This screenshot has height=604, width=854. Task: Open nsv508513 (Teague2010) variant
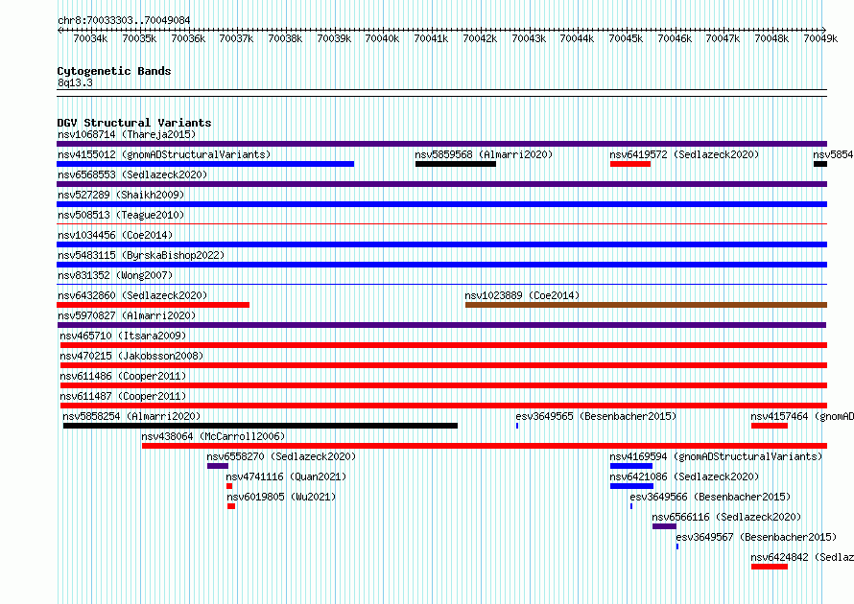tap(121, 215)
